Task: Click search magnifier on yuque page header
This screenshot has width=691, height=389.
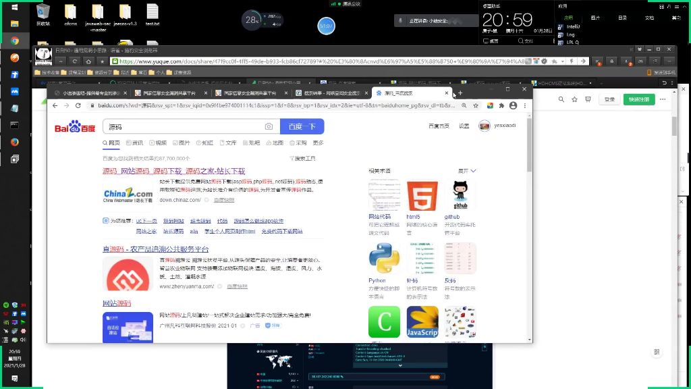Action: pos(561,99)
